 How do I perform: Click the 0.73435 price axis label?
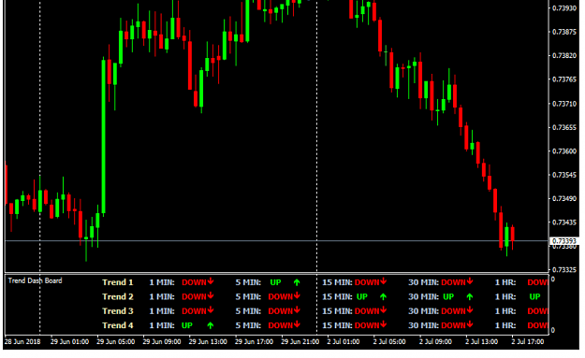pos(564,222)
